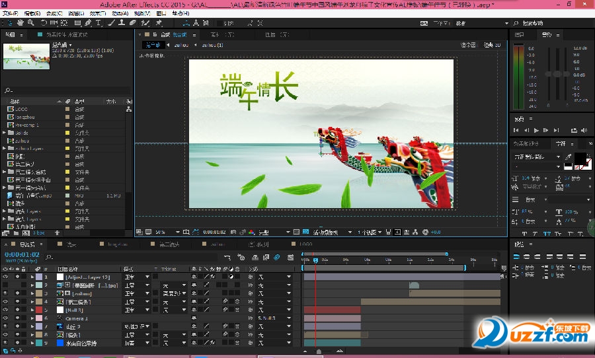Select the Puppet Pin tool
Image resolution: width=595 pixels, height=358 pixels.
(x=159, y=22)
